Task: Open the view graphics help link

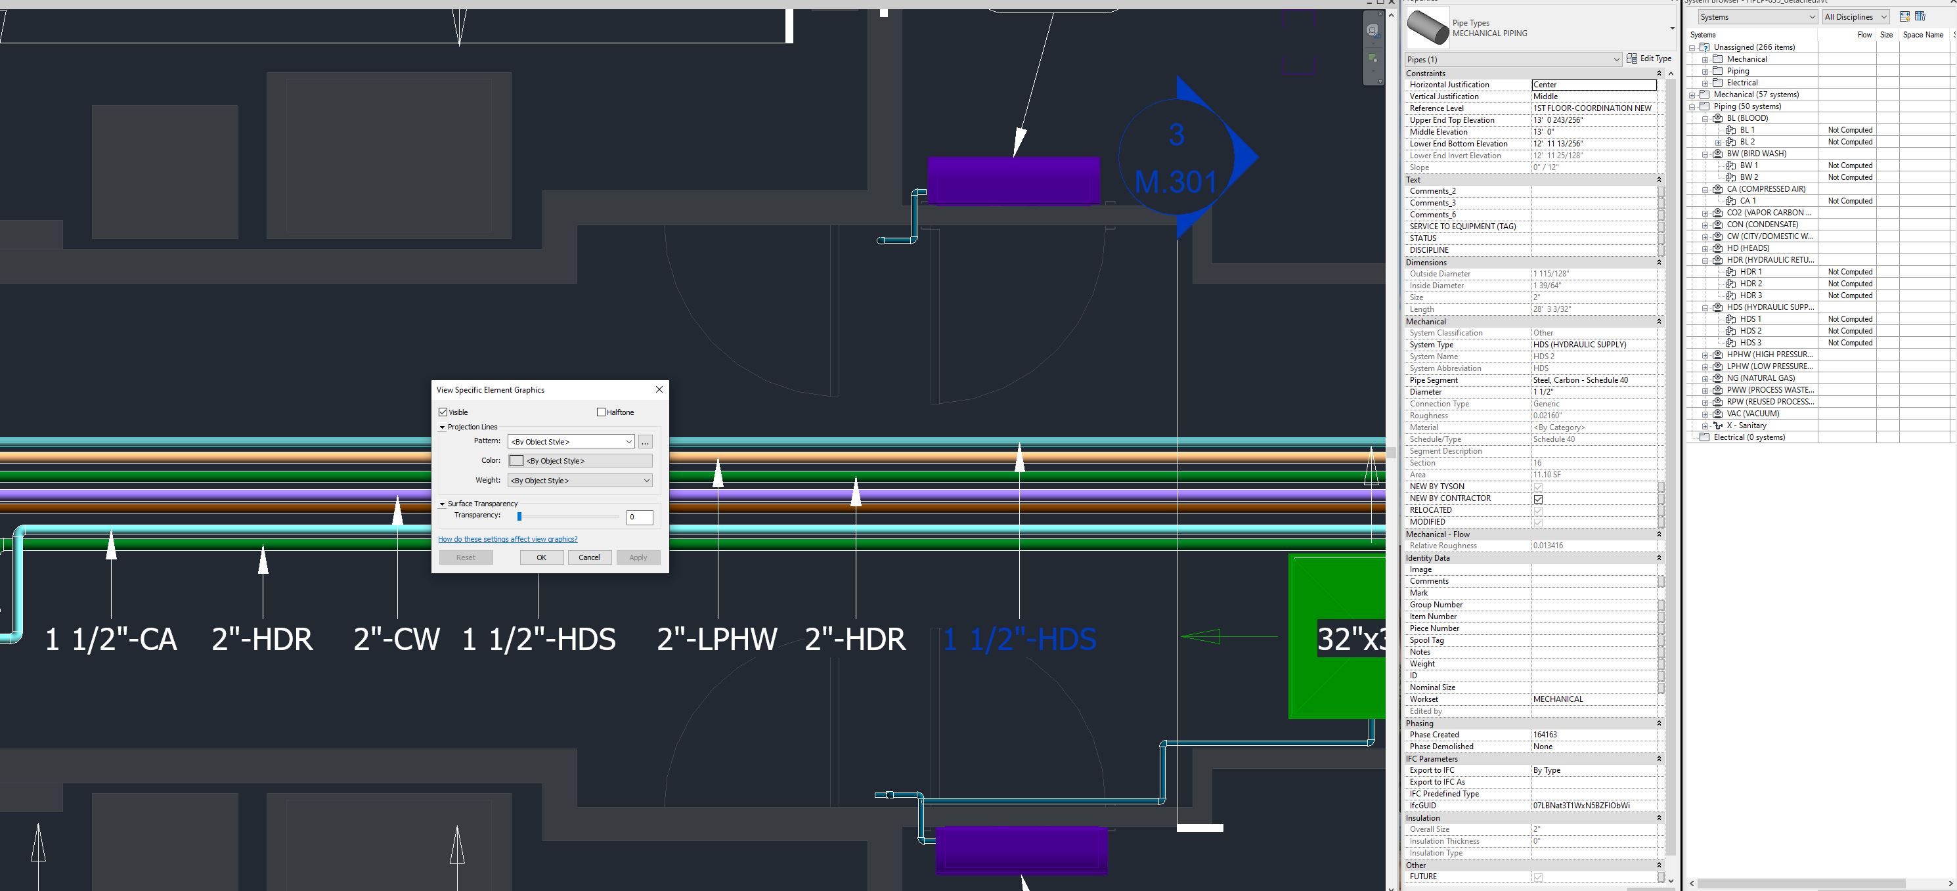Action: tap(508, 538)
